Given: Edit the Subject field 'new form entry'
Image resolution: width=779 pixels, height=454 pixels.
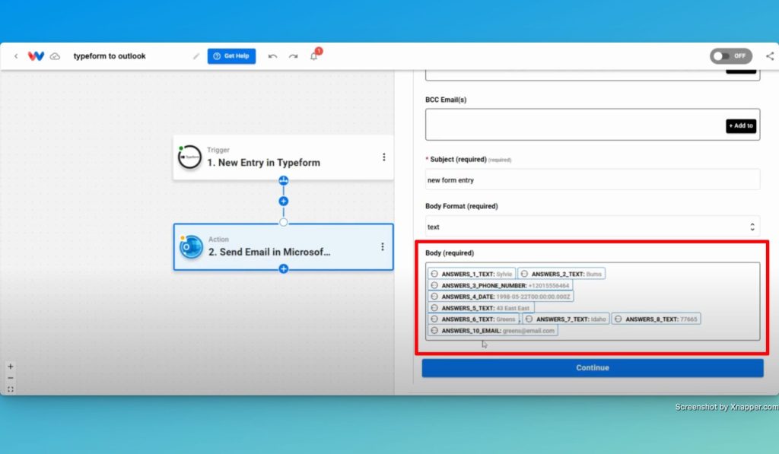Looking at the screenshot, I should [x=592, y=179].
